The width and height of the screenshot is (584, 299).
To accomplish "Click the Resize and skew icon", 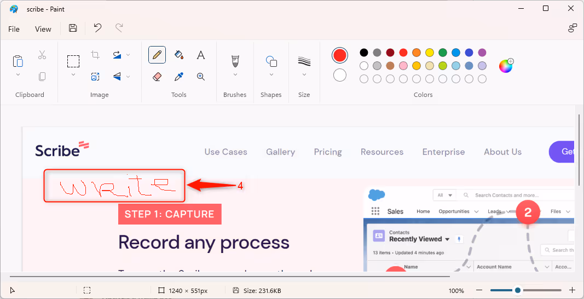I will pos(95,77).
